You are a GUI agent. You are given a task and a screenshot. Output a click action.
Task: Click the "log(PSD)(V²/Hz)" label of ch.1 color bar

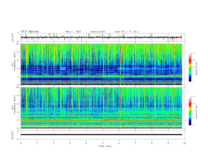[x=197, y=69]
